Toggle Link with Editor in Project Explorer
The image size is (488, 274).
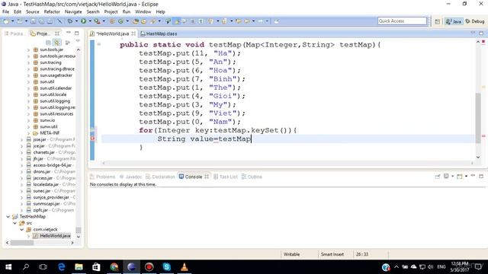tap(56, 43)
